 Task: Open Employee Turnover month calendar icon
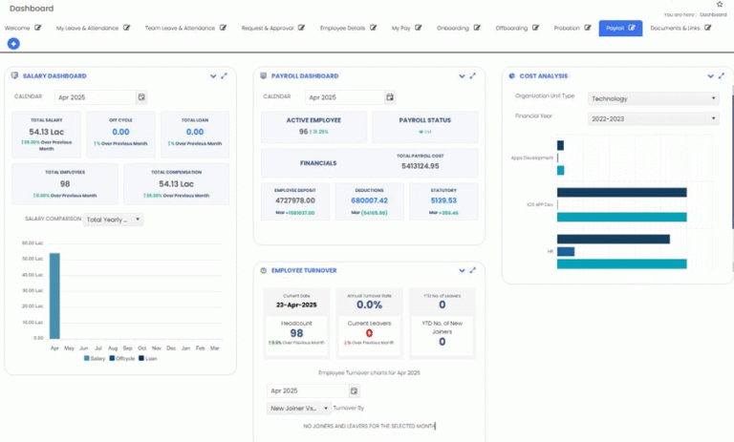click(354, 390)
